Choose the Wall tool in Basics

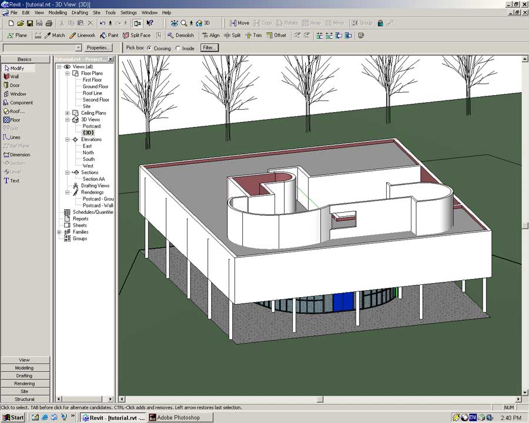[12, 76]
